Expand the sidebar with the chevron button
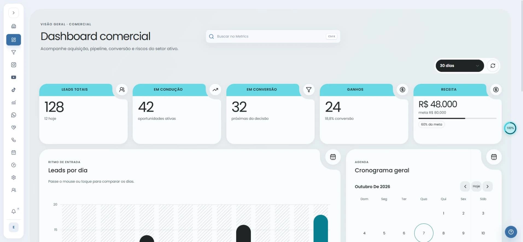Viewport: 523px width, 242px height. pos(14,13)
